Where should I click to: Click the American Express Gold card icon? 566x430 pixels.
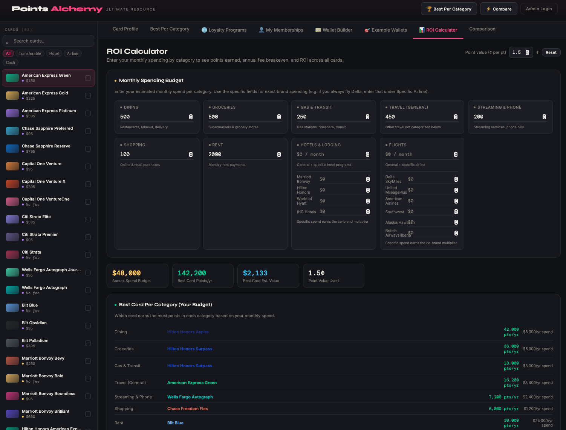(x=12, y=96)
